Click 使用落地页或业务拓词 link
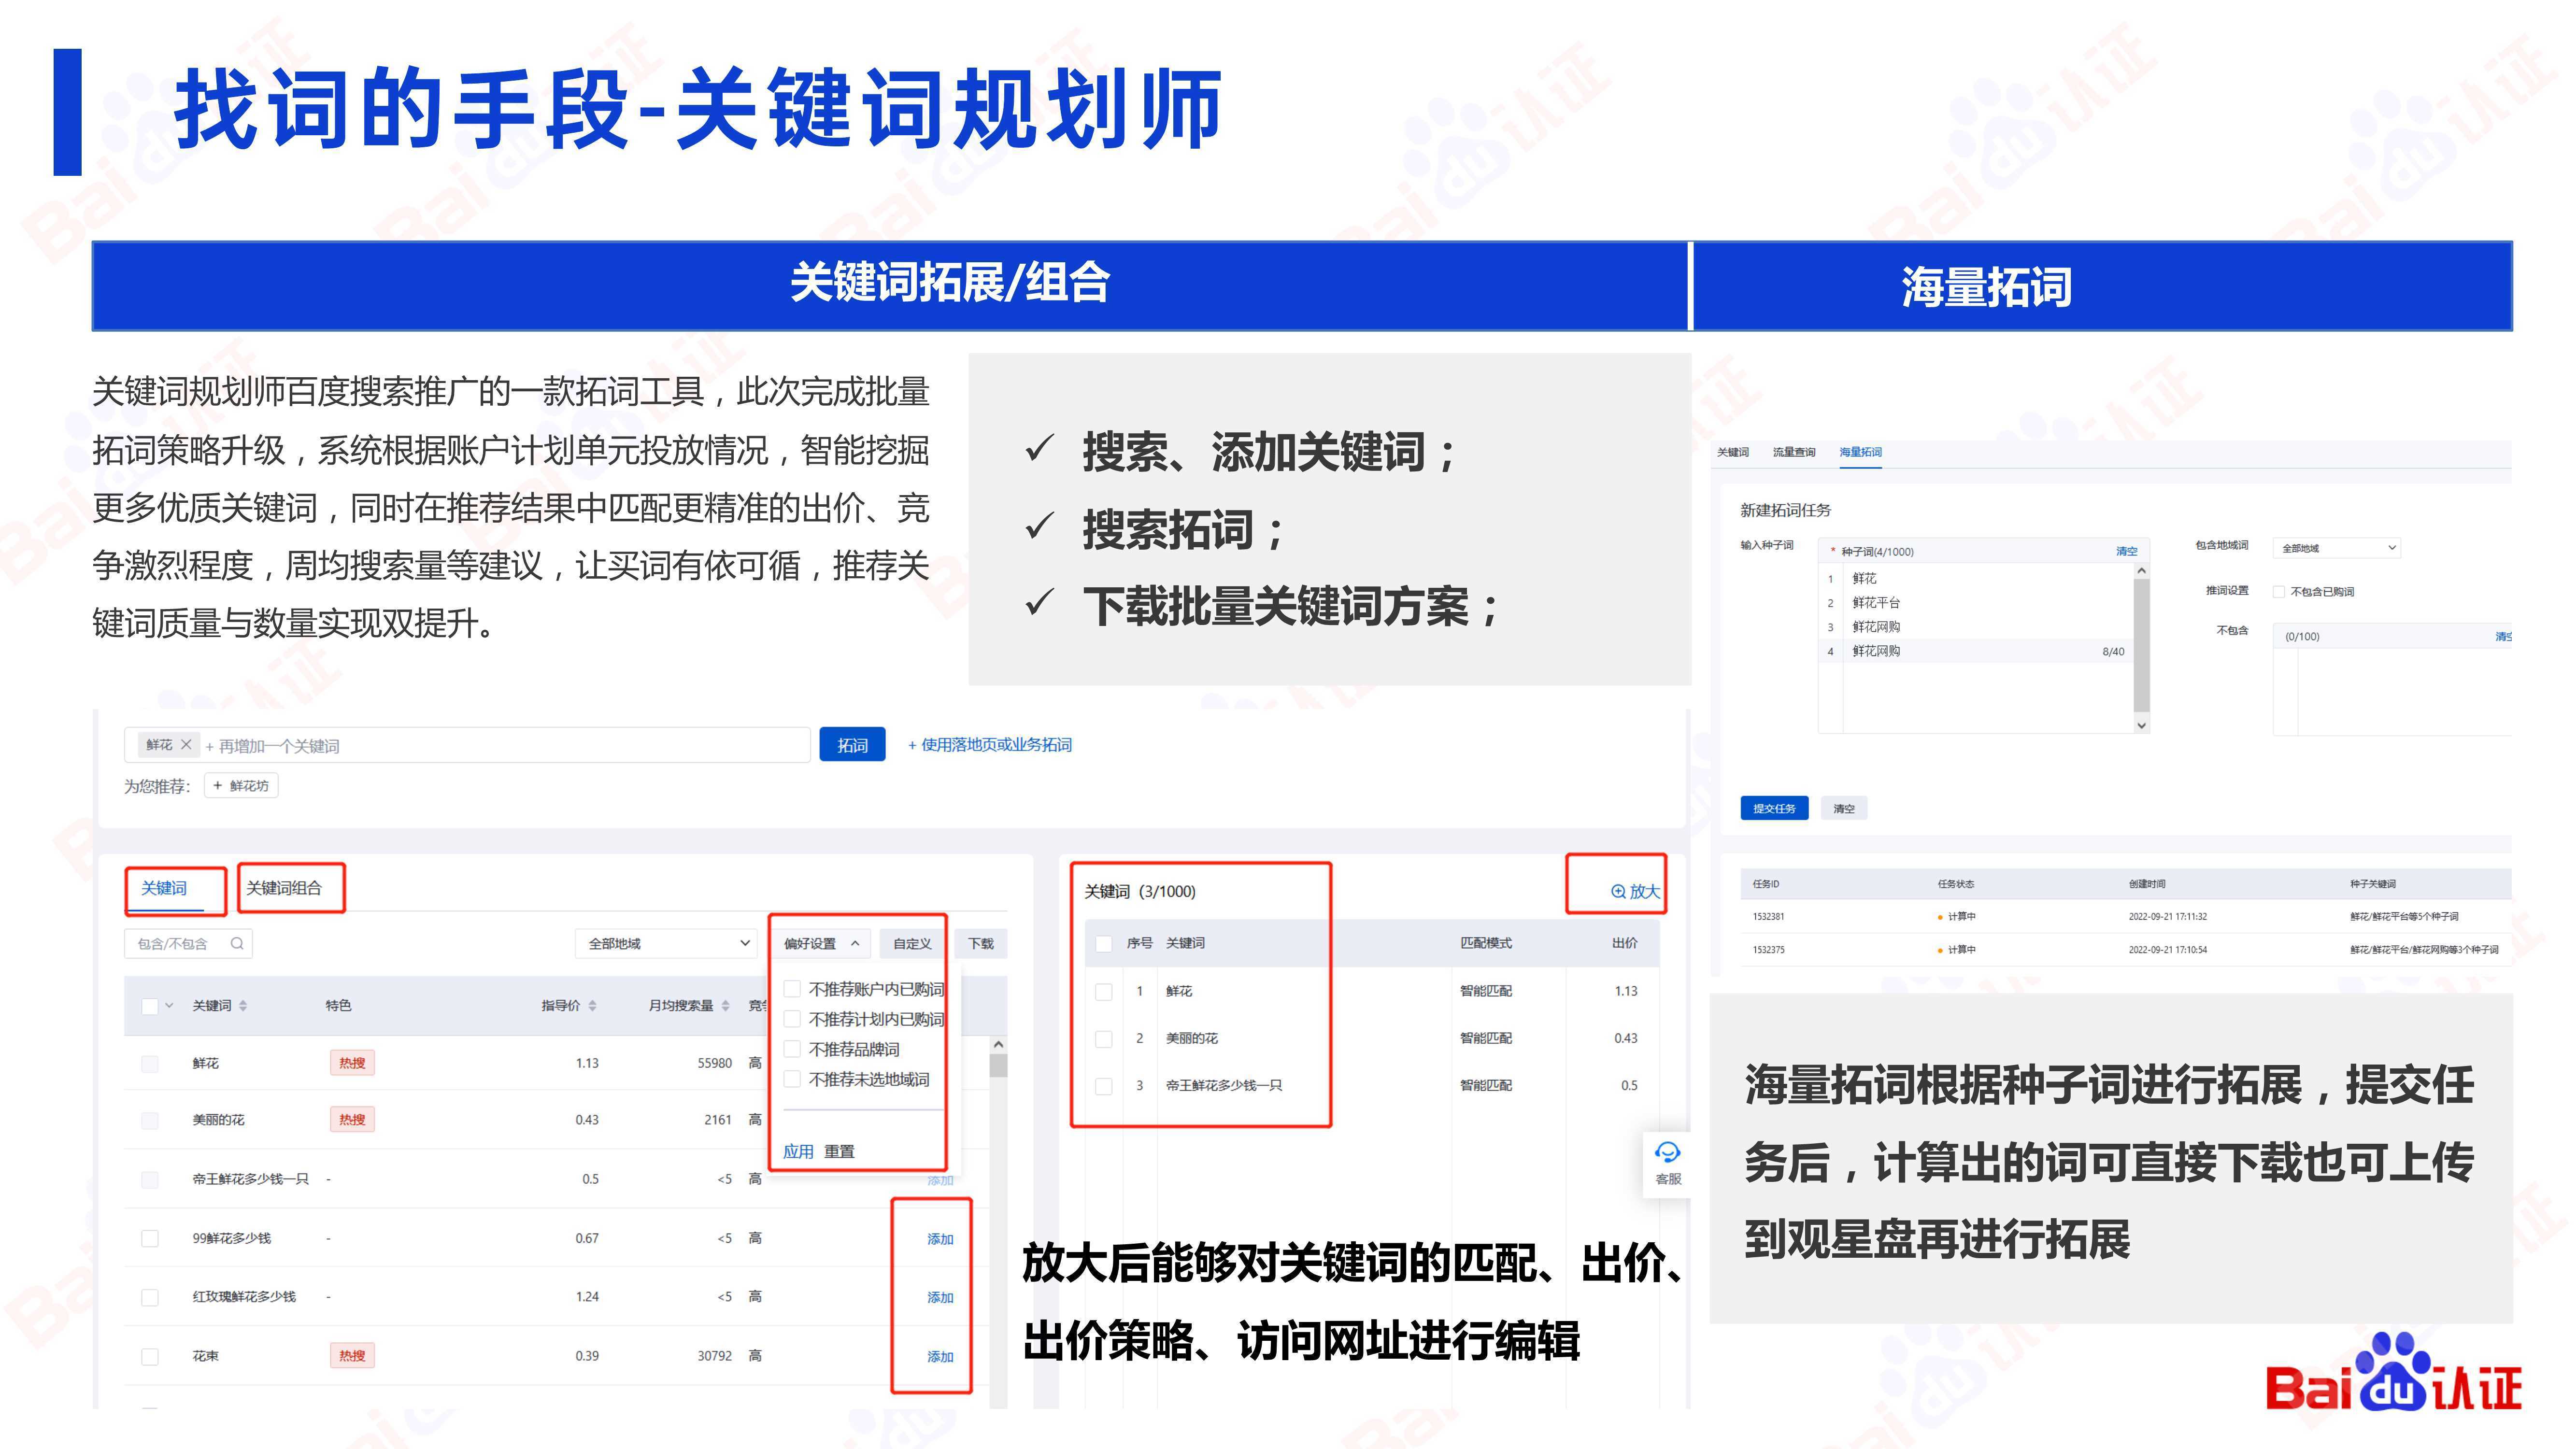 [990, 745]
